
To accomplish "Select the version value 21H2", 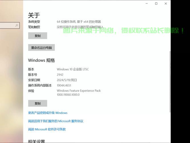I will pos(60,75).
